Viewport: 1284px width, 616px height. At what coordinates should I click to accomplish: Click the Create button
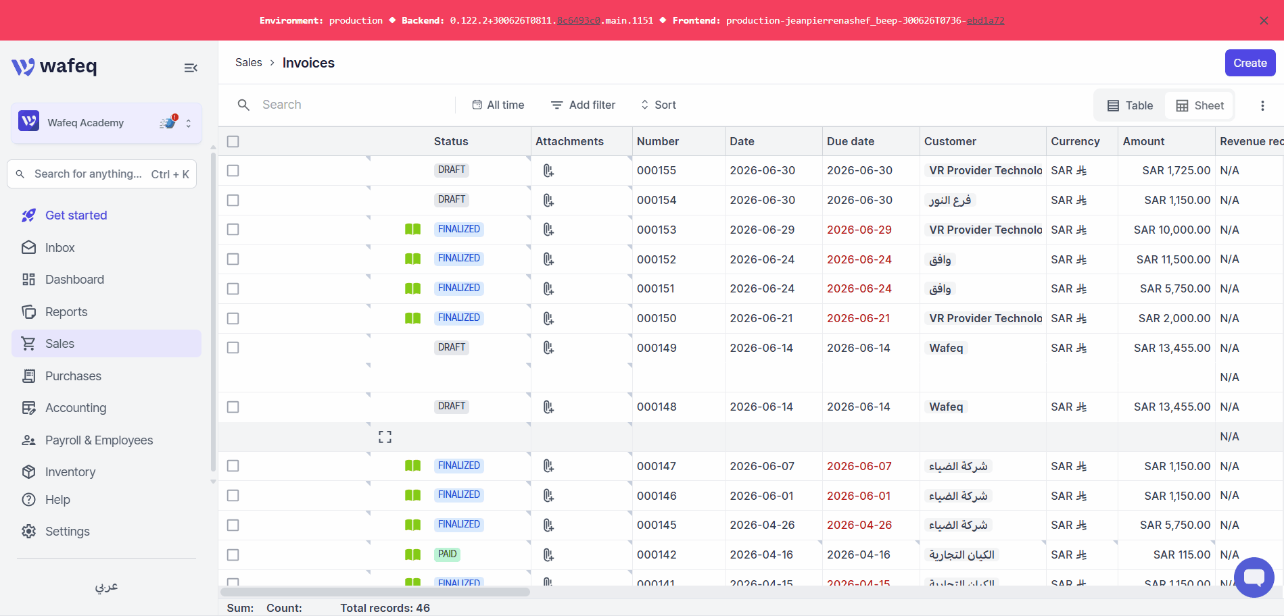pyautogui.click(x=1250, y=63)
